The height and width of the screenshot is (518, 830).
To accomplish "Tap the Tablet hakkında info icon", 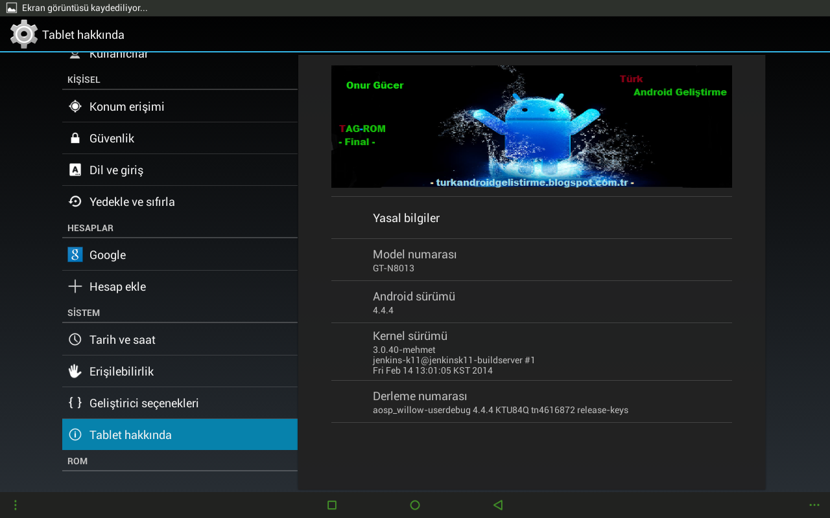I will pos(75,434).
